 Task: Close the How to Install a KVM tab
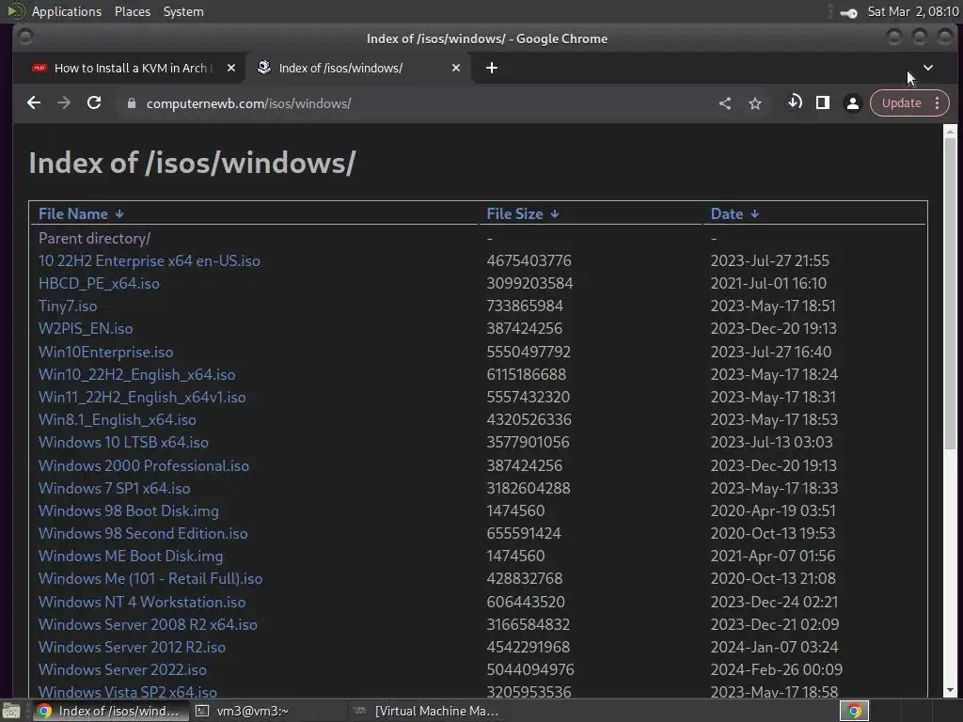(231, 68)
